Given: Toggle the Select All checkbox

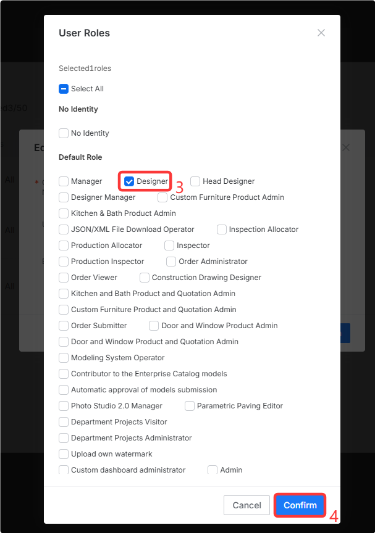Looking at the screenshot, I should tap(64, 89).
